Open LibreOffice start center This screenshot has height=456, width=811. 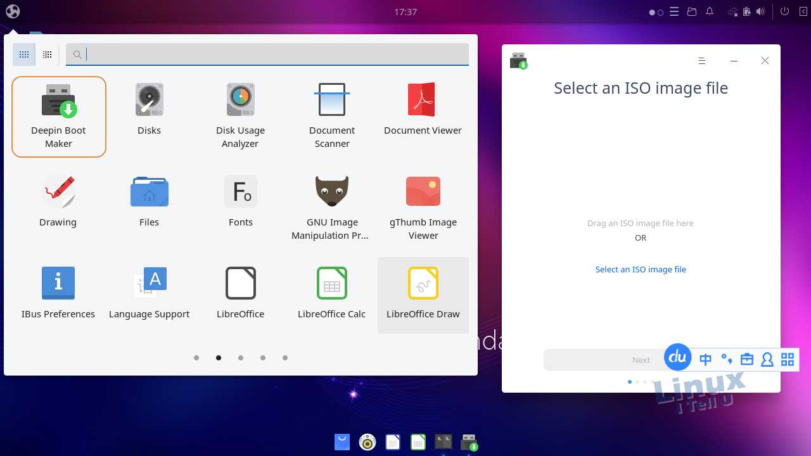(x=240, y=294)
